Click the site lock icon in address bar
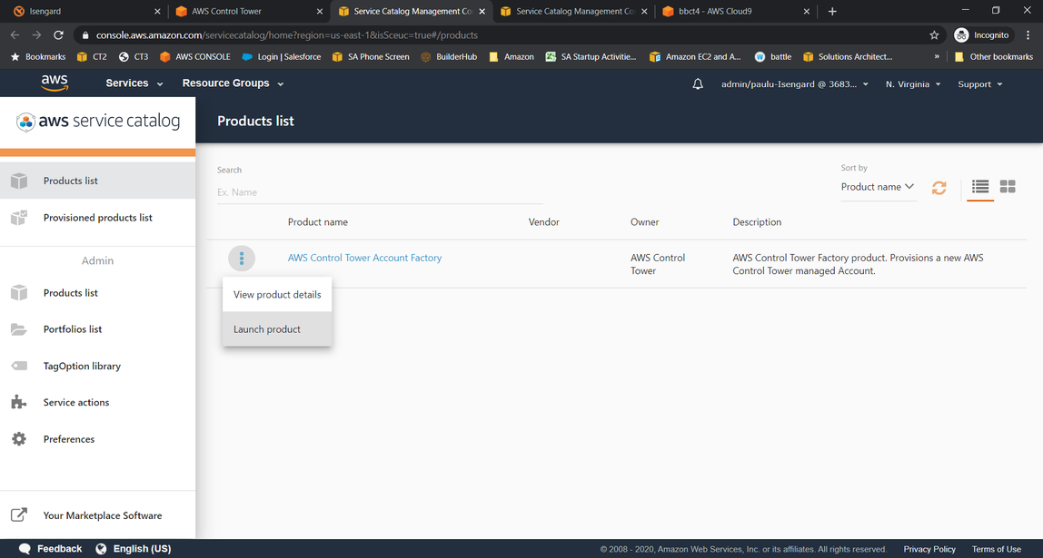Viewport: 1043px width, 558px height. click(x=85, y=35)
